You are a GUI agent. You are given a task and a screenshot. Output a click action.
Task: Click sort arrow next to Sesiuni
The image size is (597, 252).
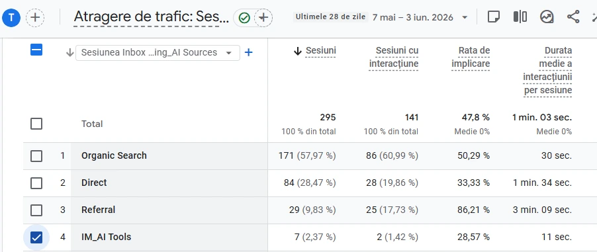[298, 51]
